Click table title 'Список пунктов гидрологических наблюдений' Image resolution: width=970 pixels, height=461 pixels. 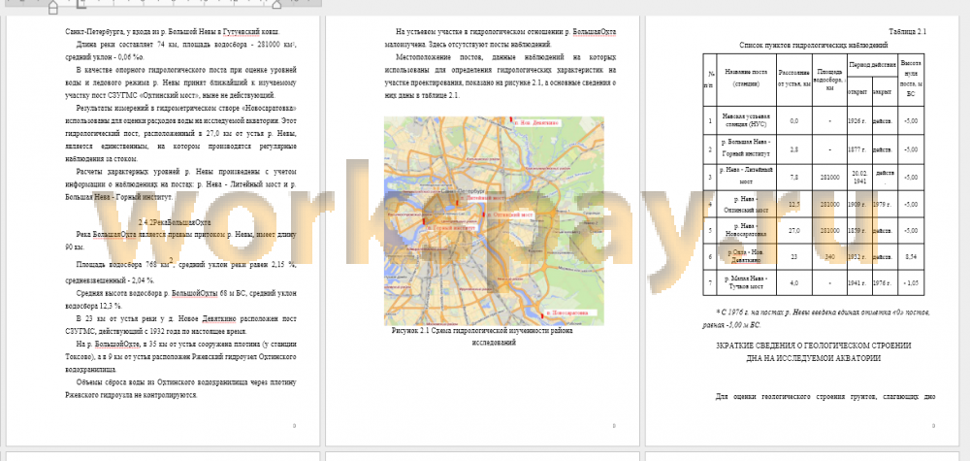coord(814,46)
